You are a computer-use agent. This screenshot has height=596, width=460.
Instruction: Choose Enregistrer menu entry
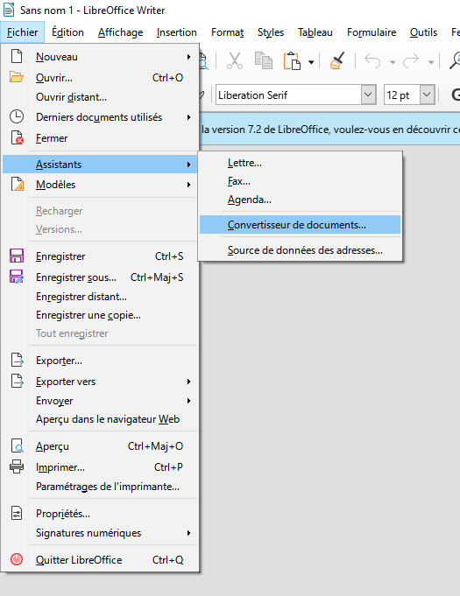[x=100, y=256]
